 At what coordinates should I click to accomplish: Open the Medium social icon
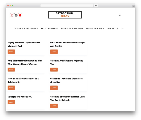[x=16, y=15]
